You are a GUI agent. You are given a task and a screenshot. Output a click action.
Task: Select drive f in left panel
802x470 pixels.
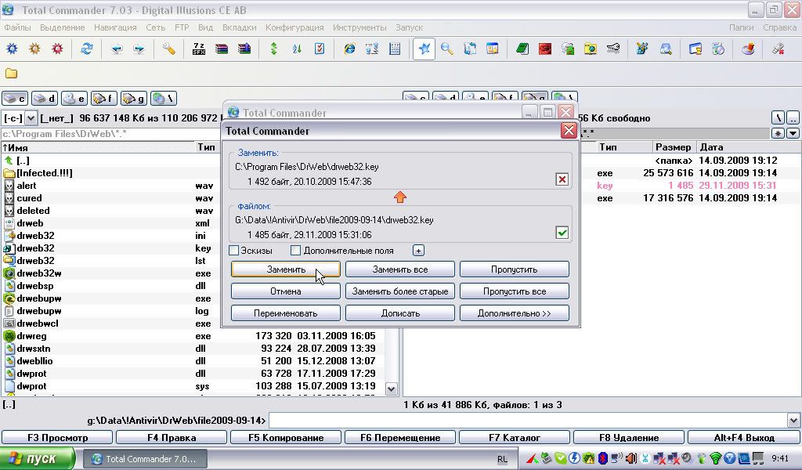(104, 99)
